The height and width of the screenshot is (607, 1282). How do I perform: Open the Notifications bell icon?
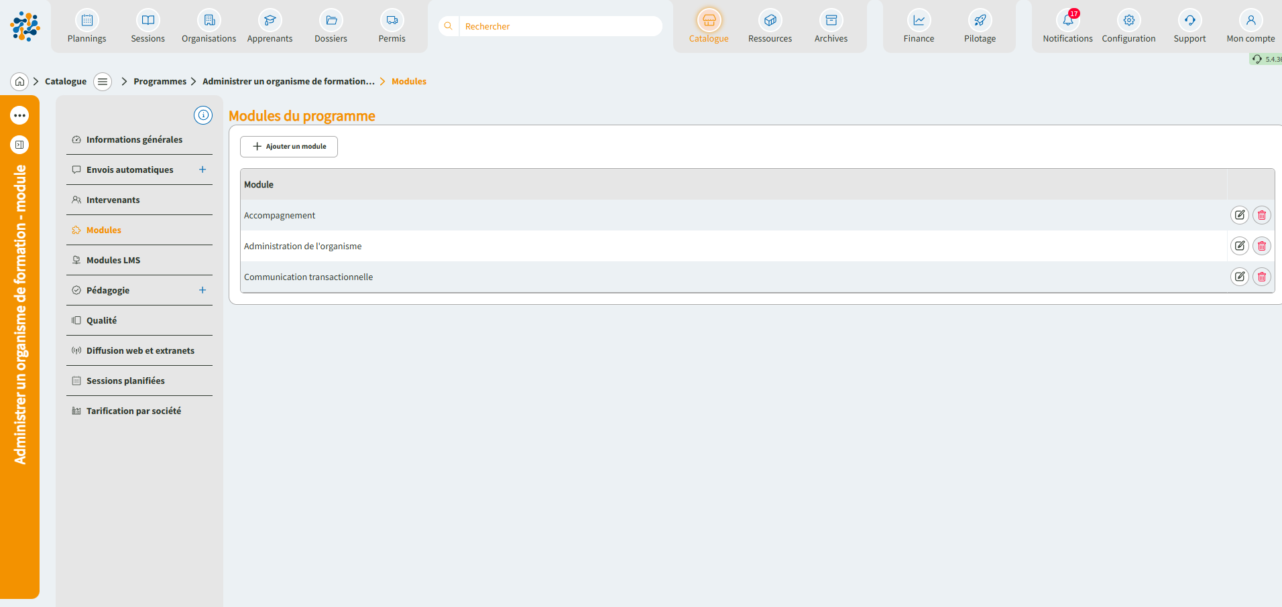pyautogui.click(x=1067, y=21)
